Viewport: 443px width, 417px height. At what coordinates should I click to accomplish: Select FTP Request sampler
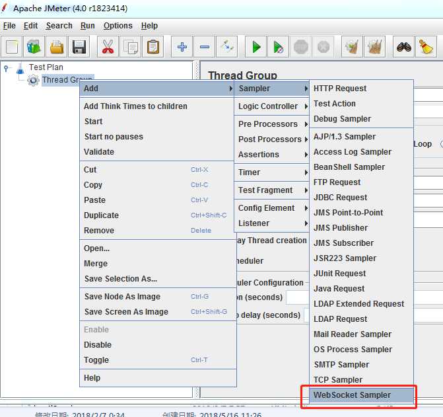[x=362, y=182]
